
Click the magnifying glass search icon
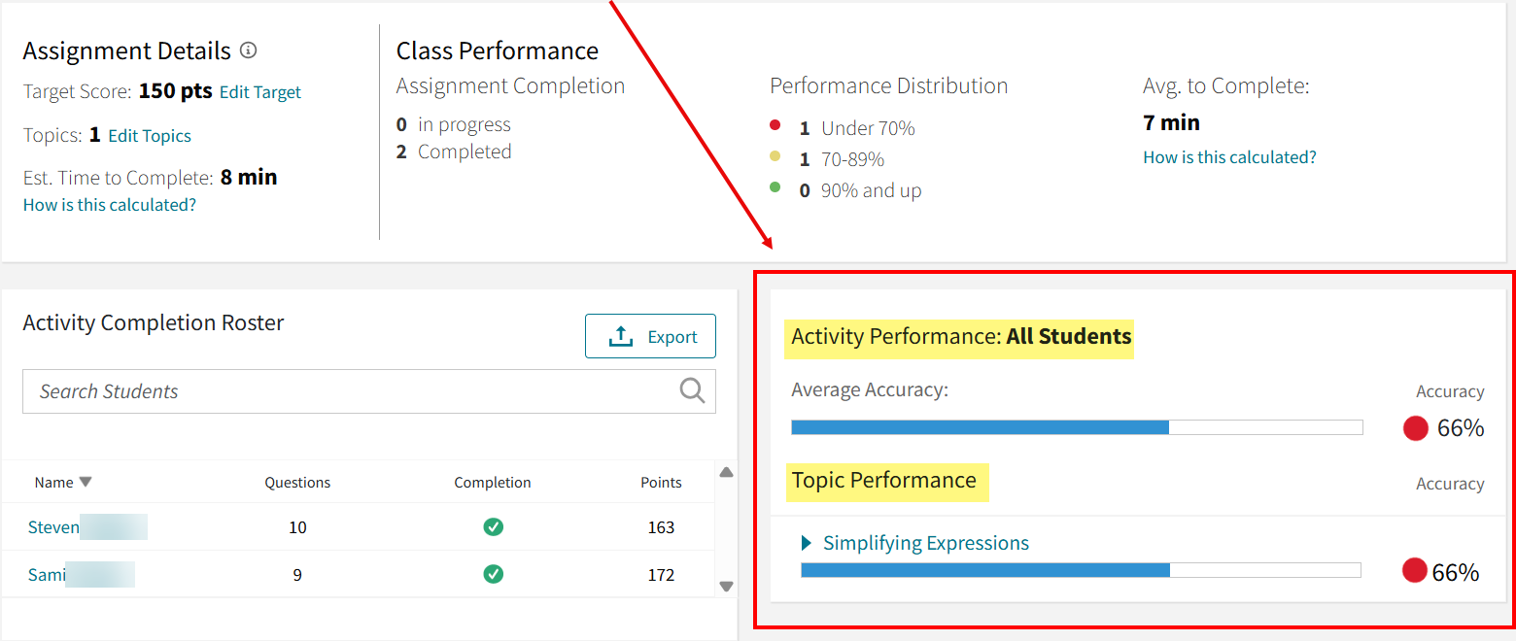coord(691,390)
